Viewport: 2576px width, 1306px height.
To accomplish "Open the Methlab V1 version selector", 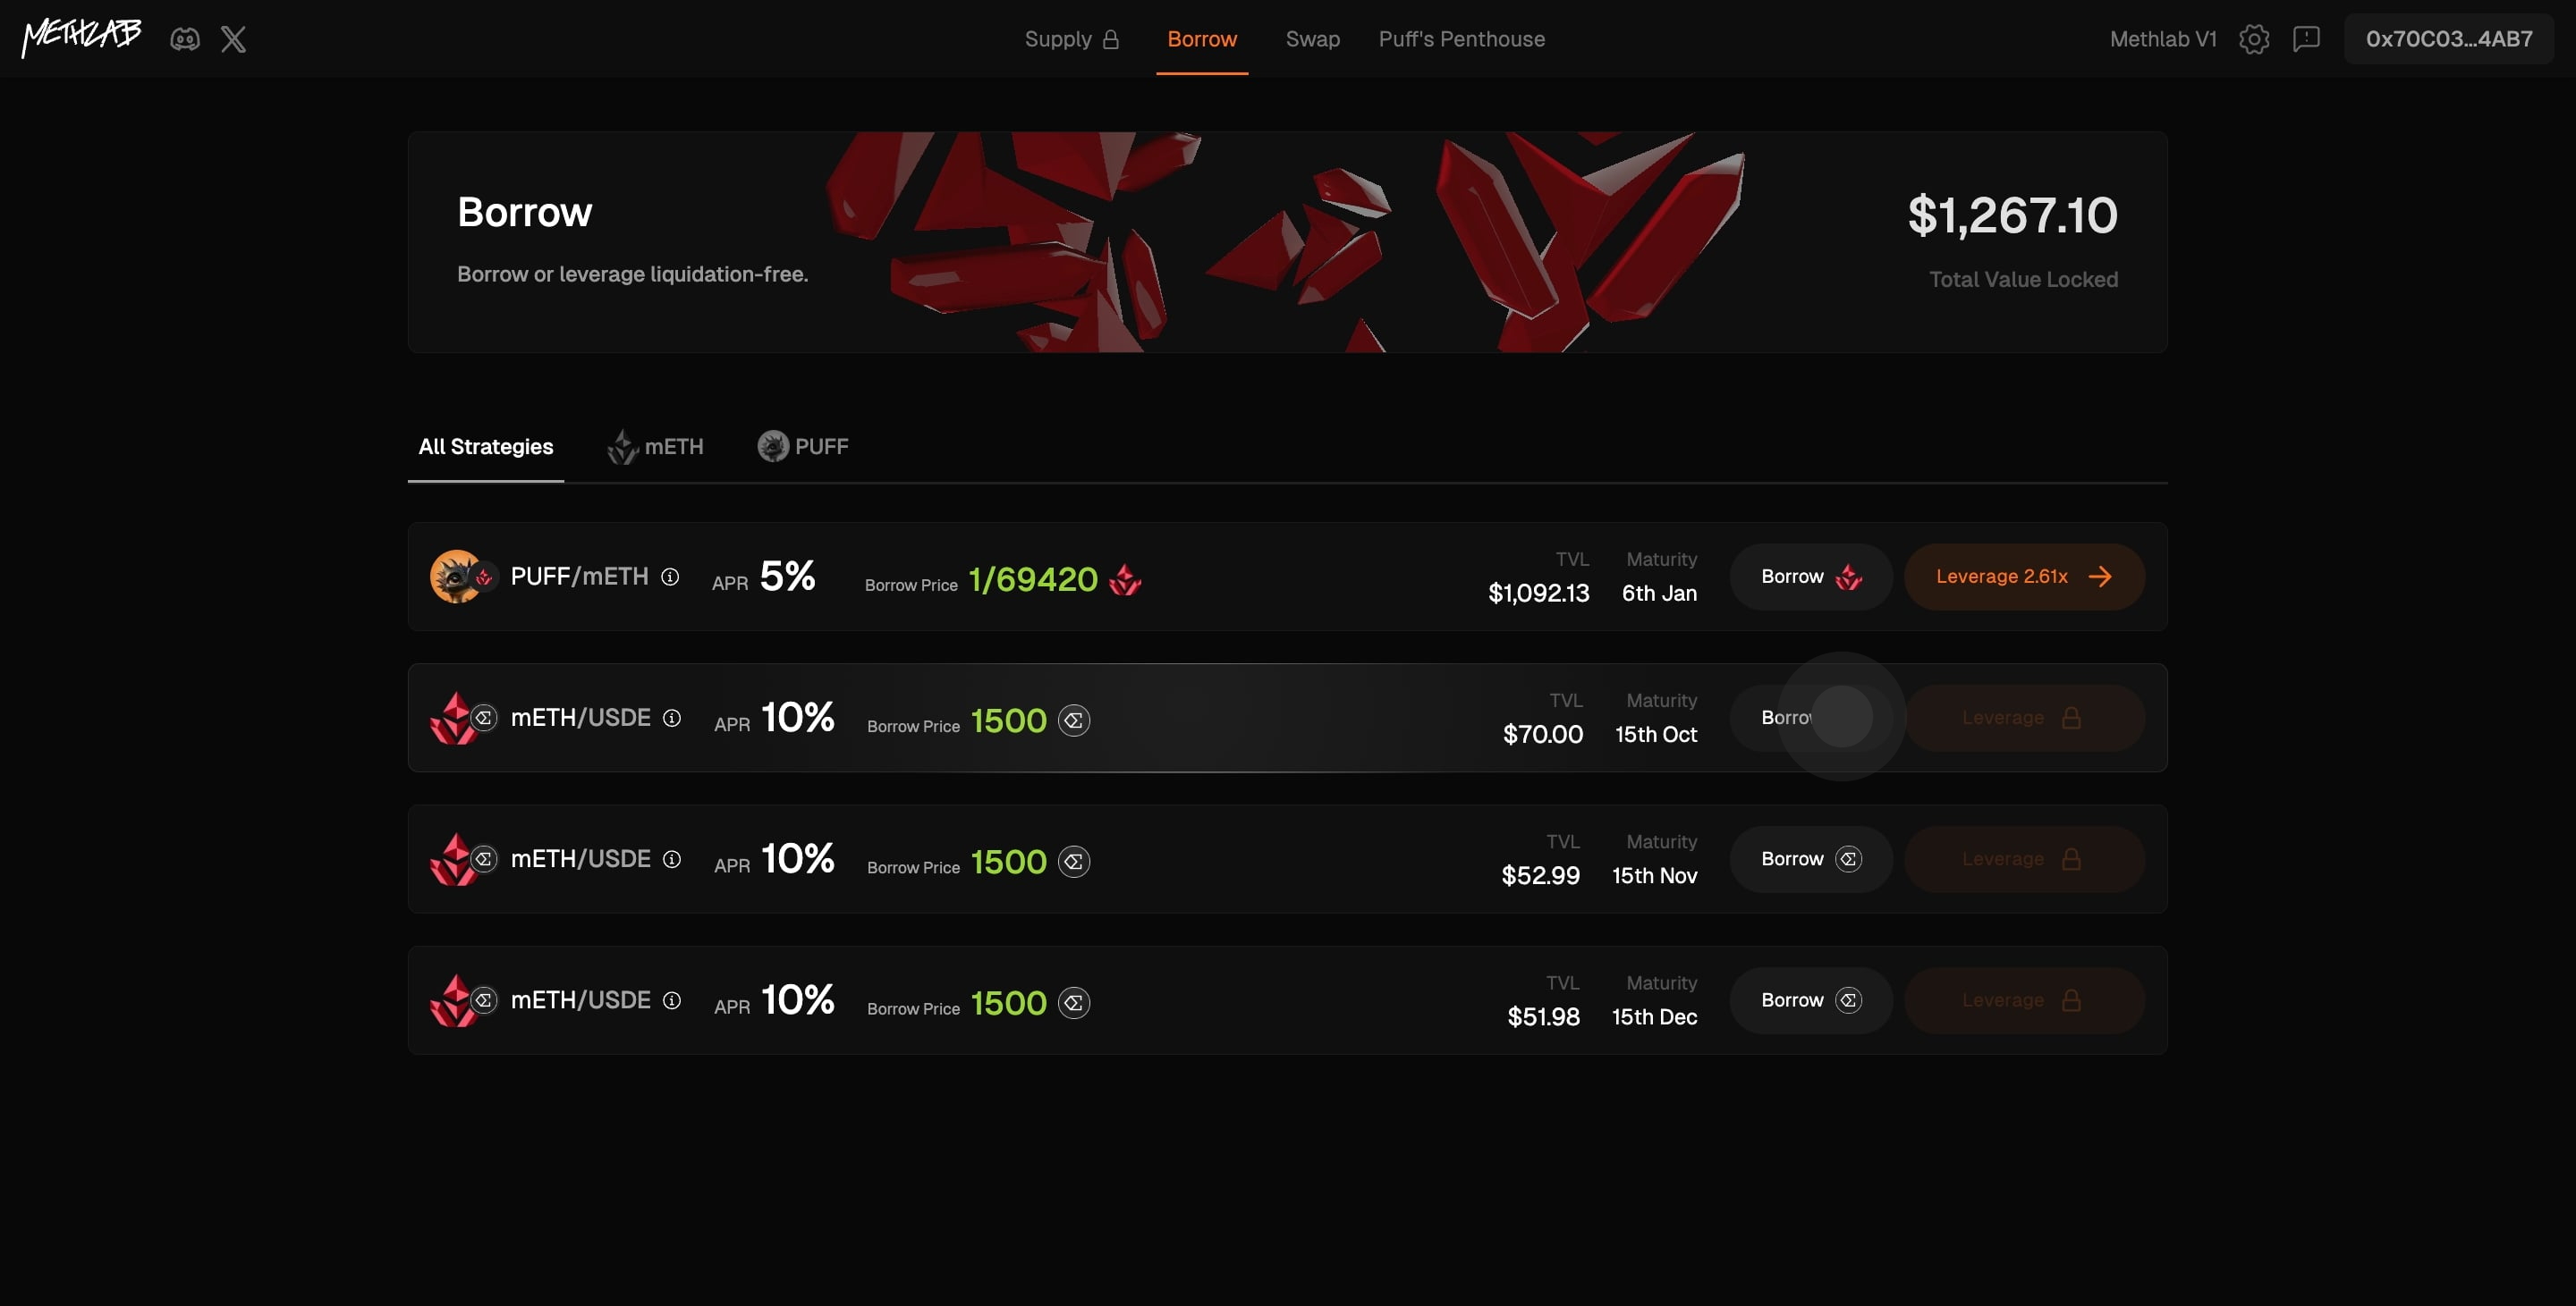I will click(2163, 39).
